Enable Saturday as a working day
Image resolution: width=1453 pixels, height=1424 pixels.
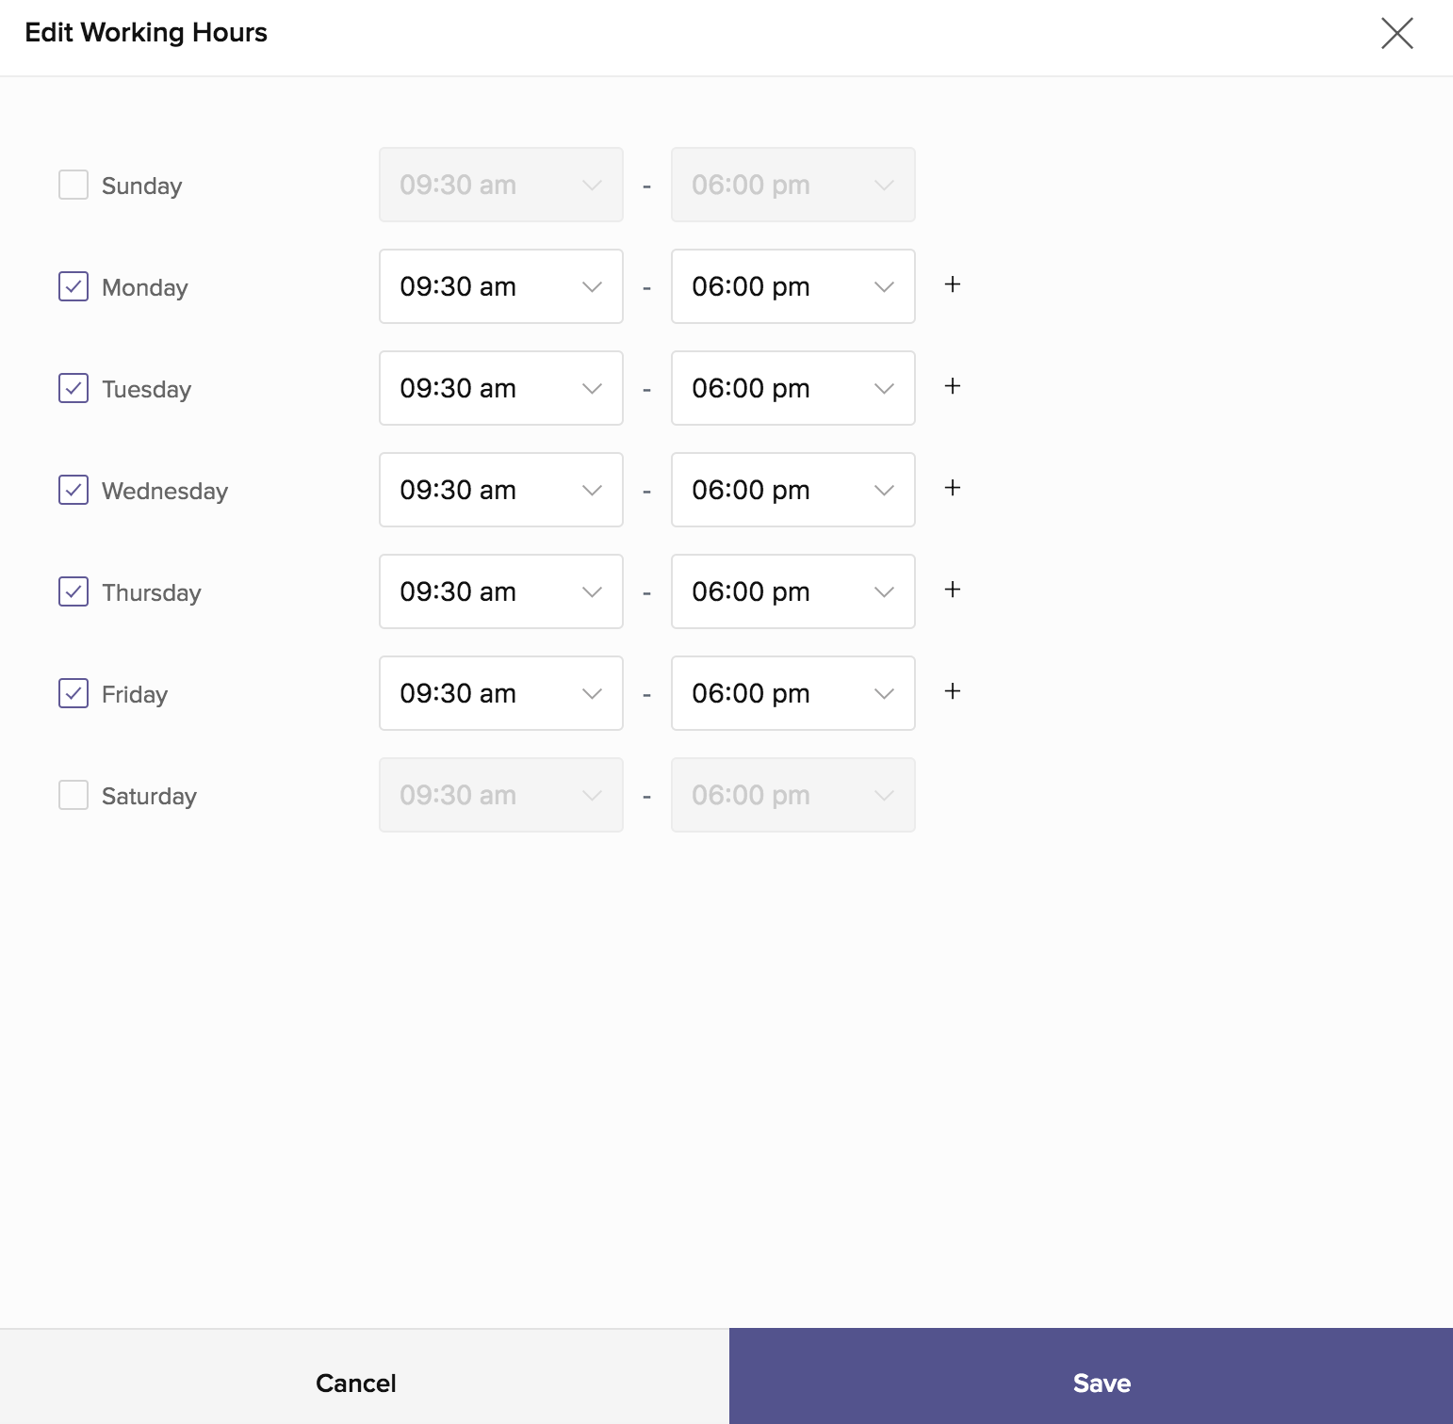click(x=73, y=795)
